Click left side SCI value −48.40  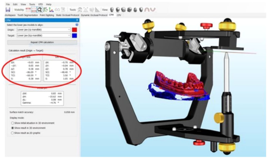[x=64, y=72]
